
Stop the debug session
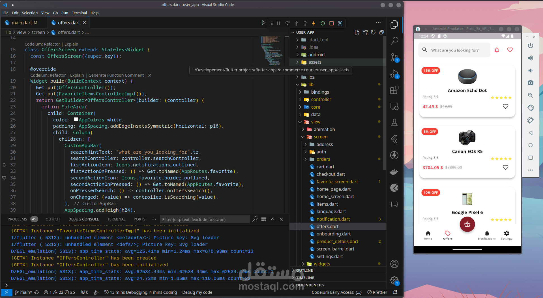pyautogui.click(x=331, y=23)
